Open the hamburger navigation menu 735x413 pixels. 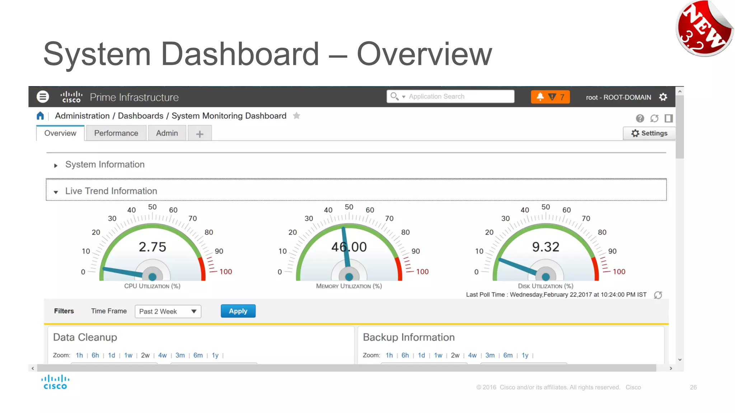coord(43,97)
